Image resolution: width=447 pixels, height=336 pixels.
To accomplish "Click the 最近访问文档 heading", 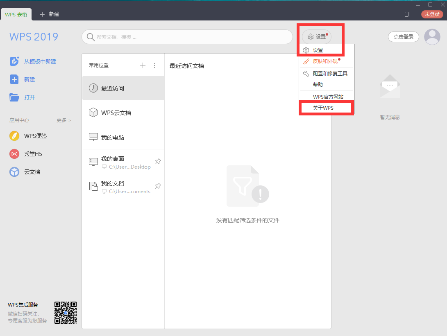I will [187, 66].
